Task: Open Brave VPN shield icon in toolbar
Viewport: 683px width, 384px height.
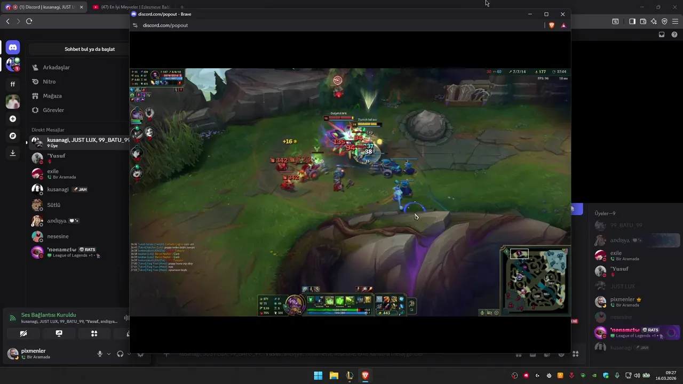Action: (664, 21)
